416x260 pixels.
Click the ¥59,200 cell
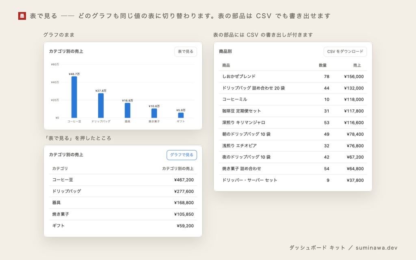[185, 226]
